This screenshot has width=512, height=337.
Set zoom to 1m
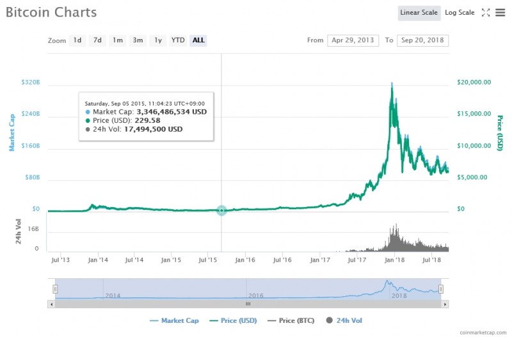point(118,40)
